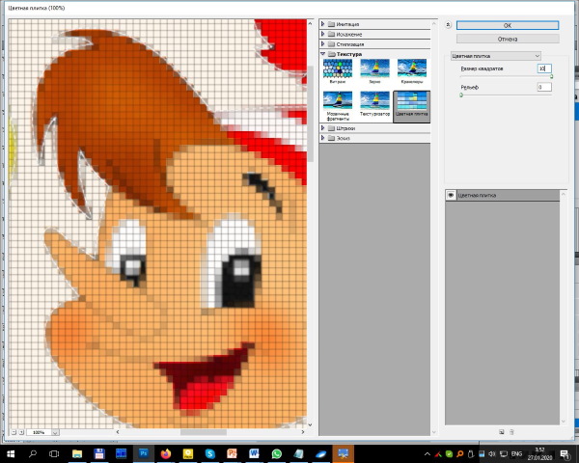Click the new effect layer icon
Image resolution: width=579 pixels, height=463 pixels.
point(502,431)
